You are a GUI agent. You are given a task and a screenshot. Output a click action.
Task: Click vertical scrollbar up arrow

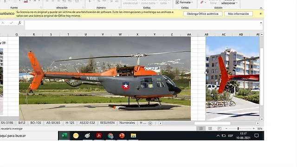[262, 34]
